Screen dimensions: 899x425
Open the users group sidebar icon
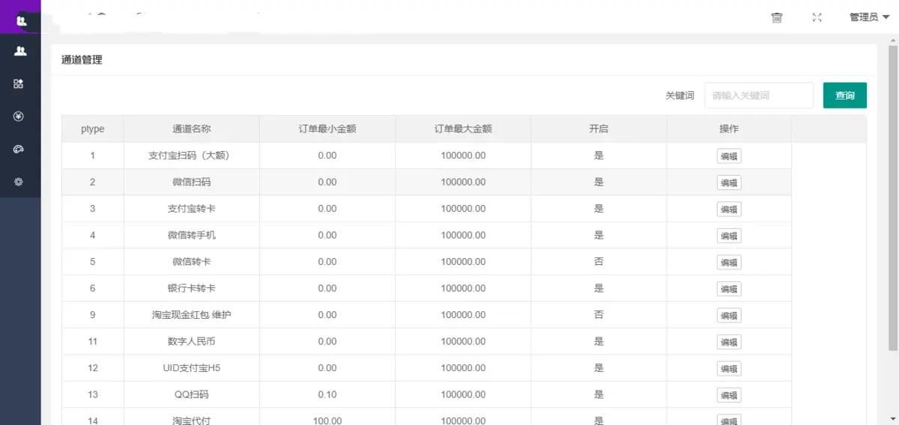tap(20, 51)
